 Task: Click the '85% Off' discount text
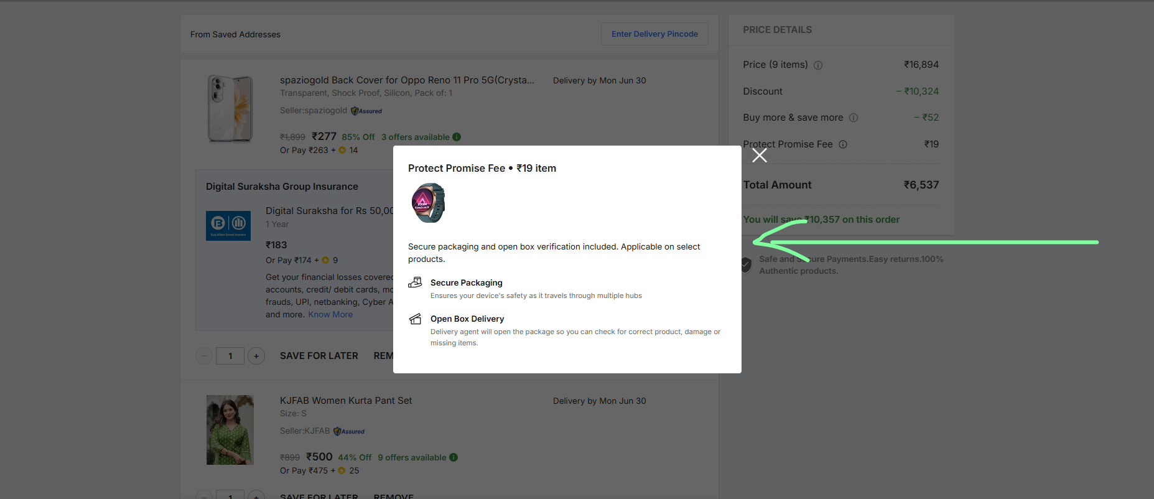(x=358, y=137)
